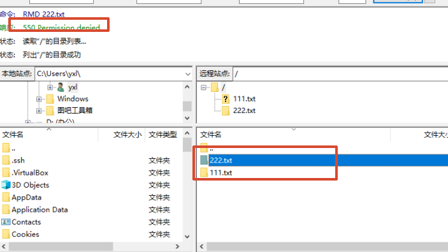This screenshot has width=448, height=252.
Task: Click the RMD 222.txt command log line
Action: coord(43,14)
